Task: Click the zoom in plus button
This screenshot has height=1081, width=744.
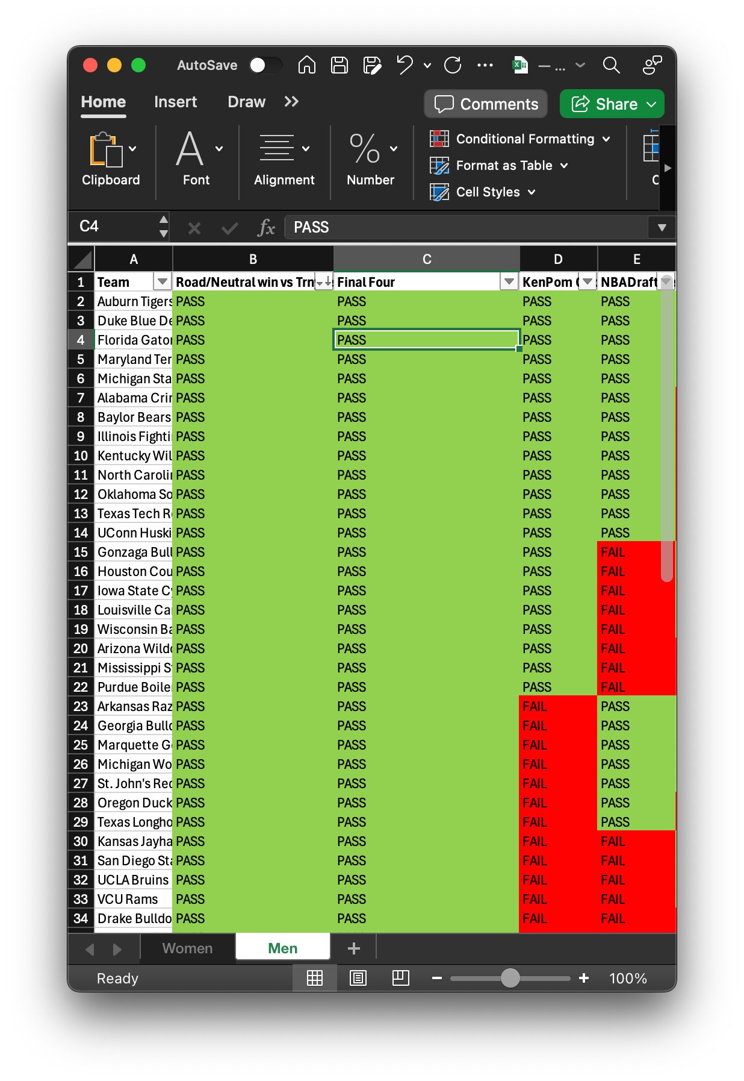Action: pyautogui.click(x=584, y=978)
